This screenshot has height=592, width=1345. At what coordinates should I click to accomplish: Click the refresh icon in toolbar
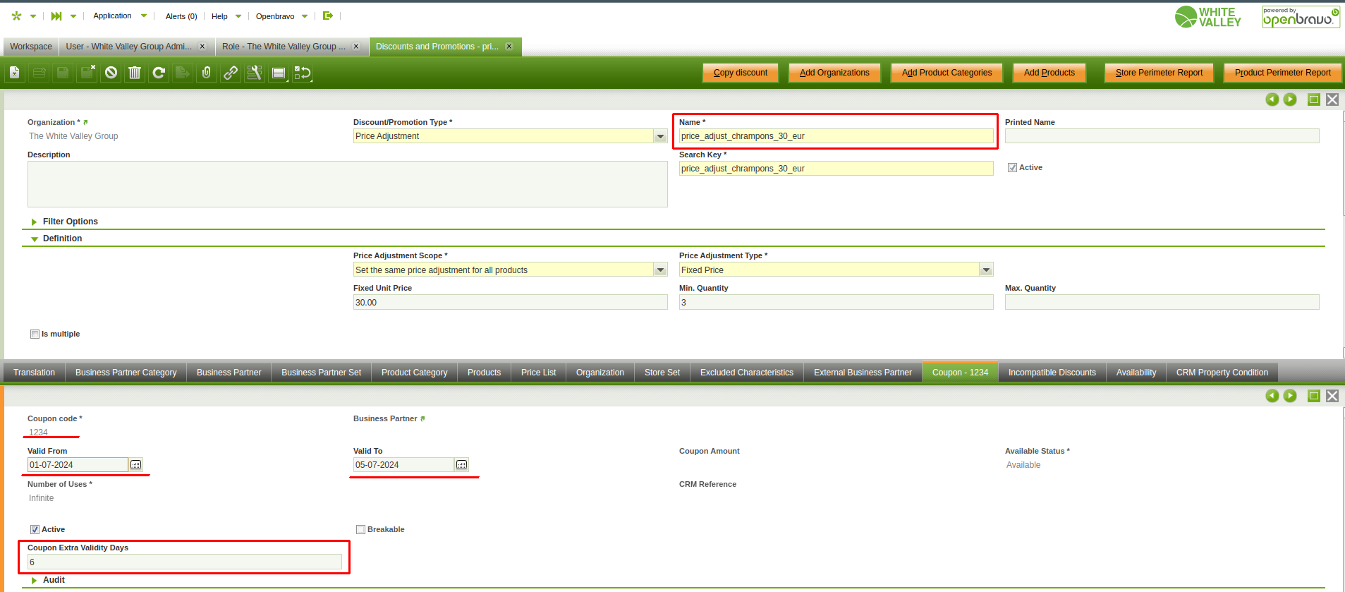coord(159,73)
